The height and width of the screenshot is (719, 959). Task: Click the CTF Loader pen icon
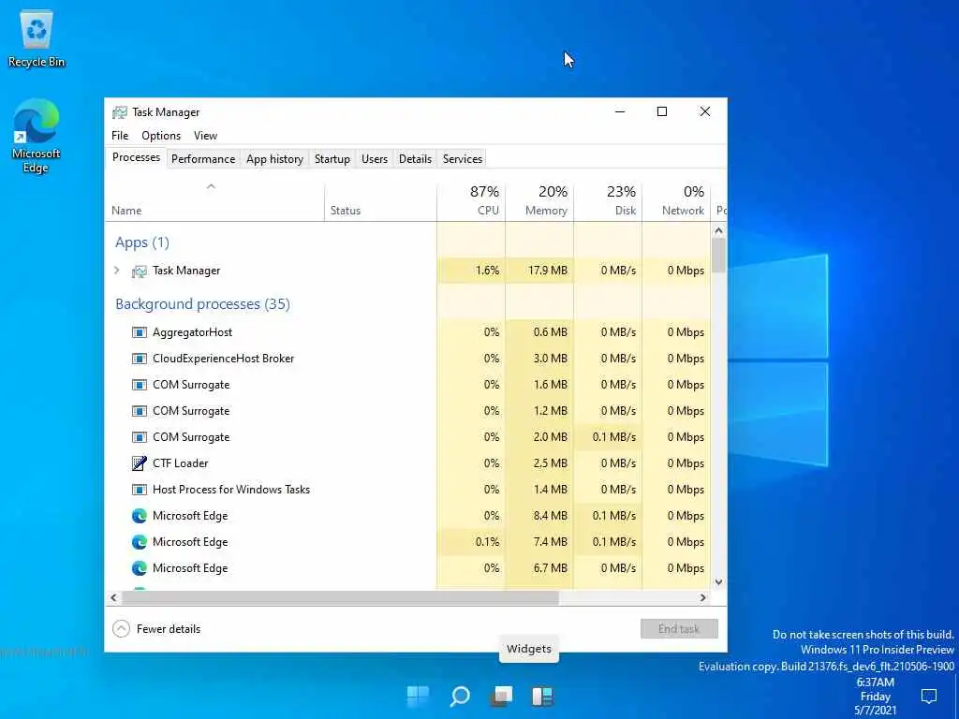(x=140, y=463)
